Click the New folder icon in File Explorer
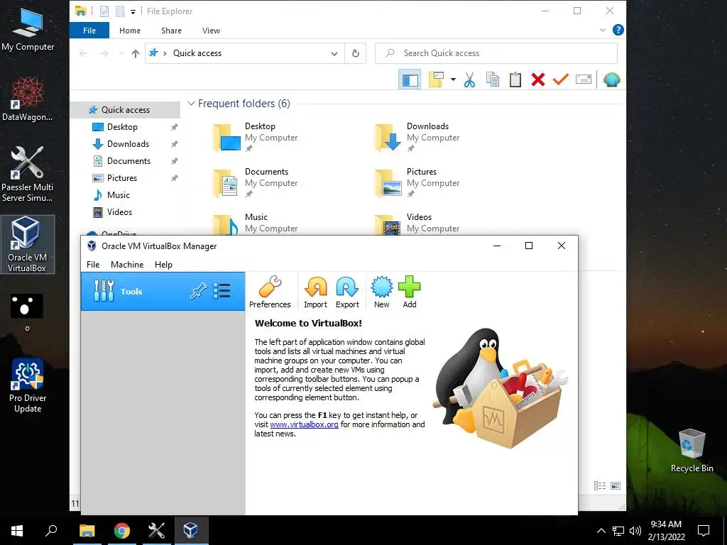The height and width of the screenshot is (545, 727). point(436,79)
